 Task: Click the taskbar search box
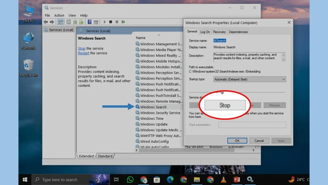coord(71,180)
